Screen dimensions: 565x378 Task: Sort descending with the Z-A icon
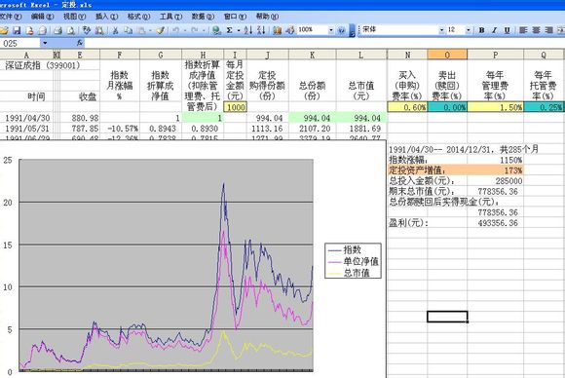261,30
